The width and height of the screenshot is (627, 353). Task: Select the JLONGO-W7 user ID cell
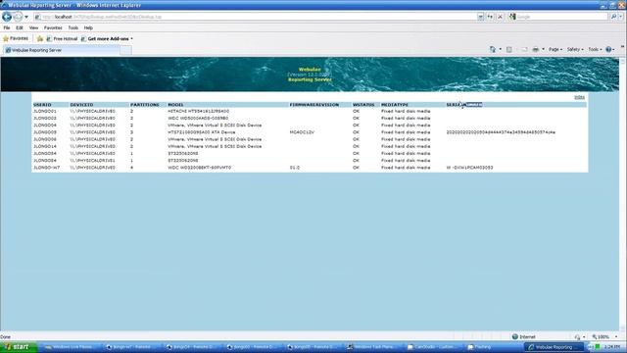46,168
